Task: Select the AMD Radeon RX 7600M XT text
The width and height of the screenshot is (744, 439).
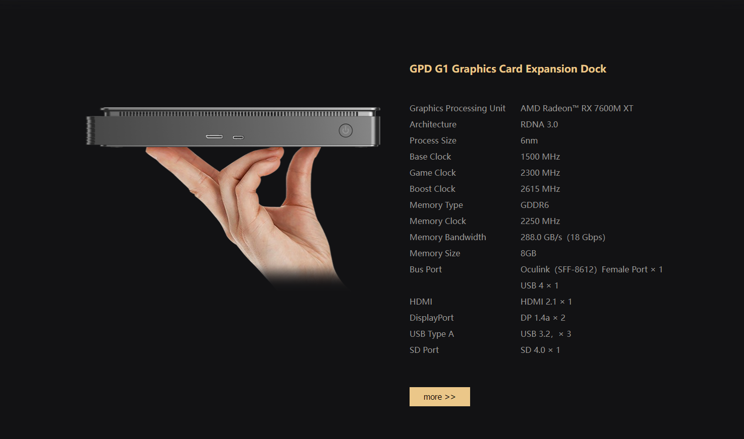Action: click(577, 108)
